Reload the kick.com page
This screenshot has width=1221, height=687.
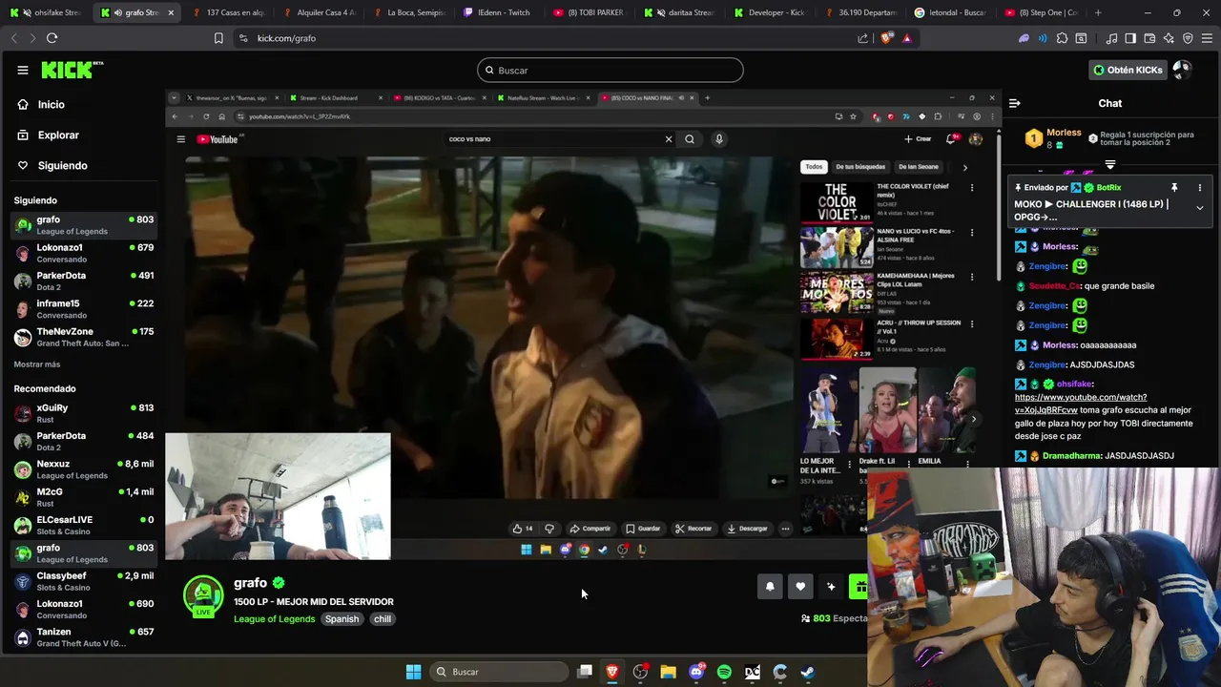click(x=52, y=38)
